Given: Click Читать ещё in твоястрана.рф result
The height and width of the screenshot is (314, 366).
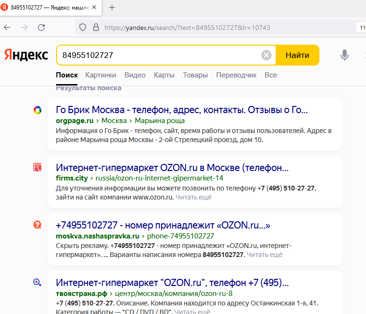Looking at the screenshot, I should pos(193,312).
